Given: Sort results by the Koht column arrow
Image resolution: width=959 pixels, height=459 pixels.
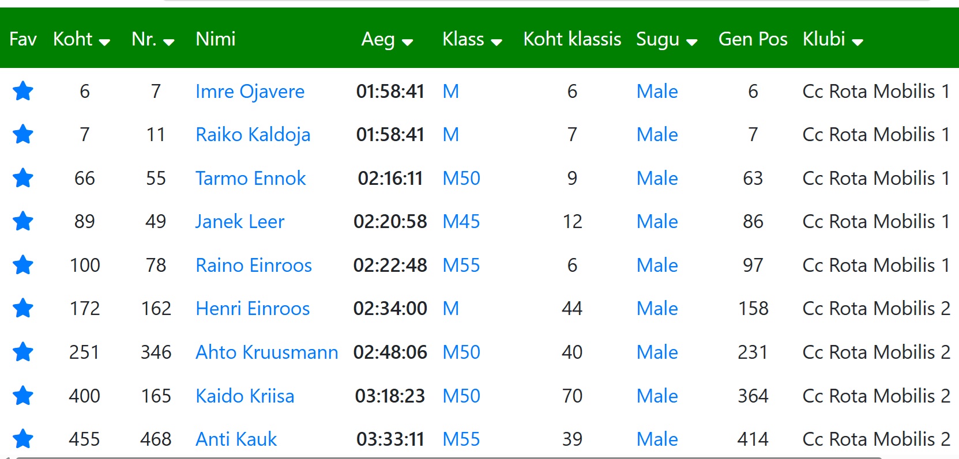Looking at the screenshot, I should 104,42.
